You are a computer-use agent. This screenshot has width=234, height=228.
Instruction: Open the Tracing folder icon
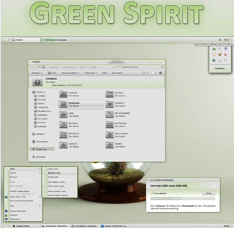coord(110,145)
